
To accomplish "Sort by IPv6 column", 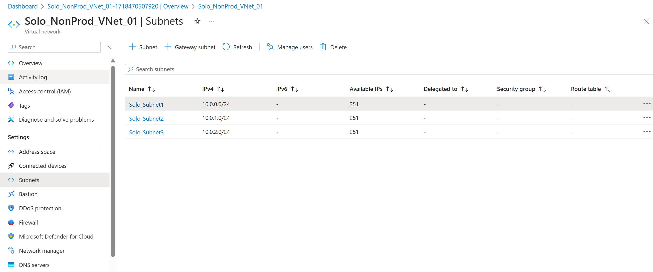I will (x=287, y=89).
